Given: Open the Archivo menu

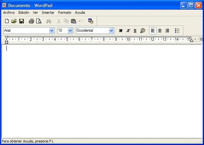Looking at the screenshot, I should [x=9, y=13].
